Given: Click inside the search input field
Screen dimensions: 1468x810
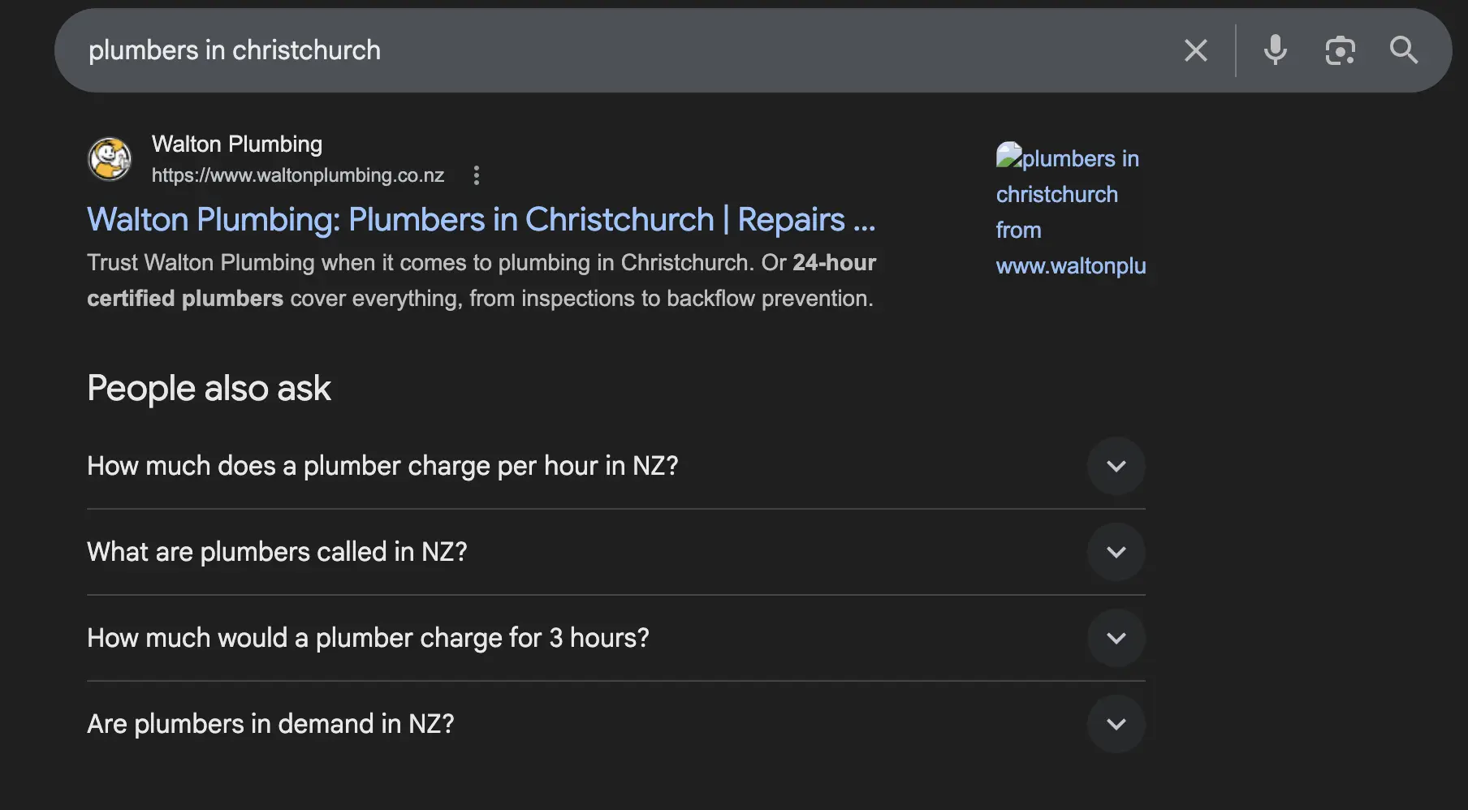Looking at the screenshot, I should 568,50.
